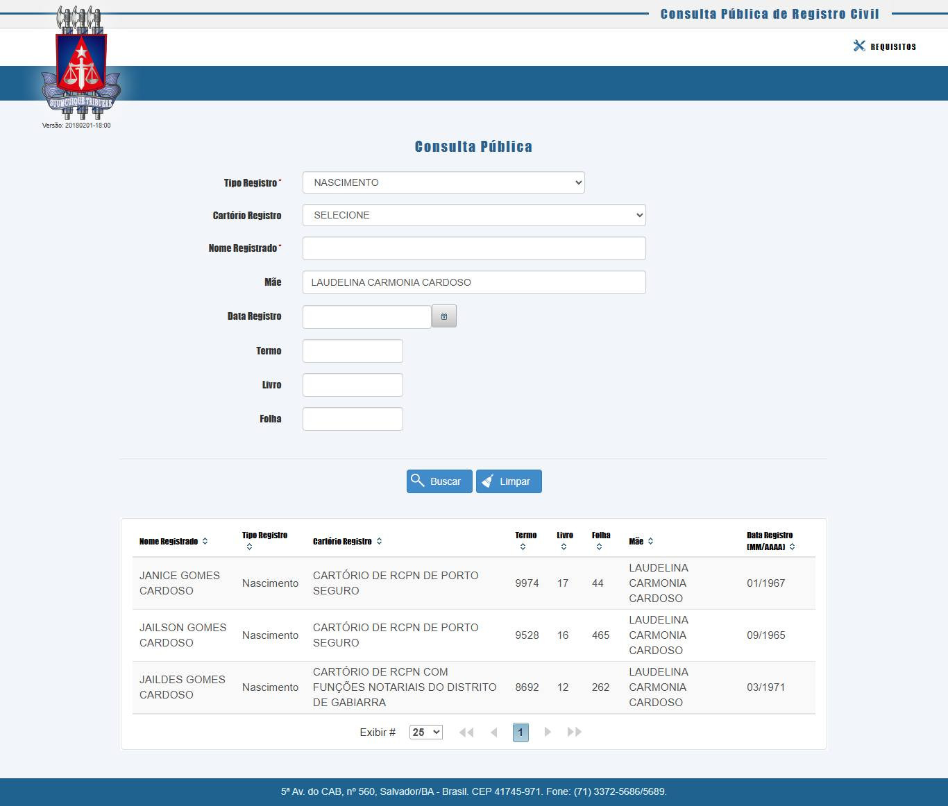The image size is (948, 806).
Task: Click the Limpar clear button
Action: (x=508, y=481)
